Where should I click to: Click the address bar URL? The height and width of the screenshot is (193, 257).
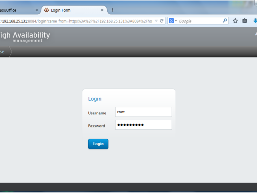76,21
